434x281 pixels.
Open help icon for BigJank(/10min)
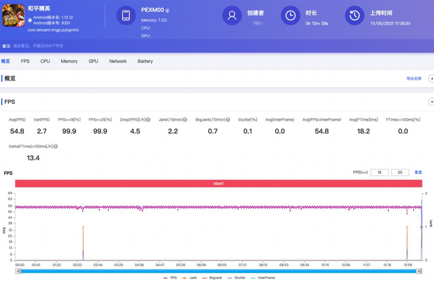point(228,120)
